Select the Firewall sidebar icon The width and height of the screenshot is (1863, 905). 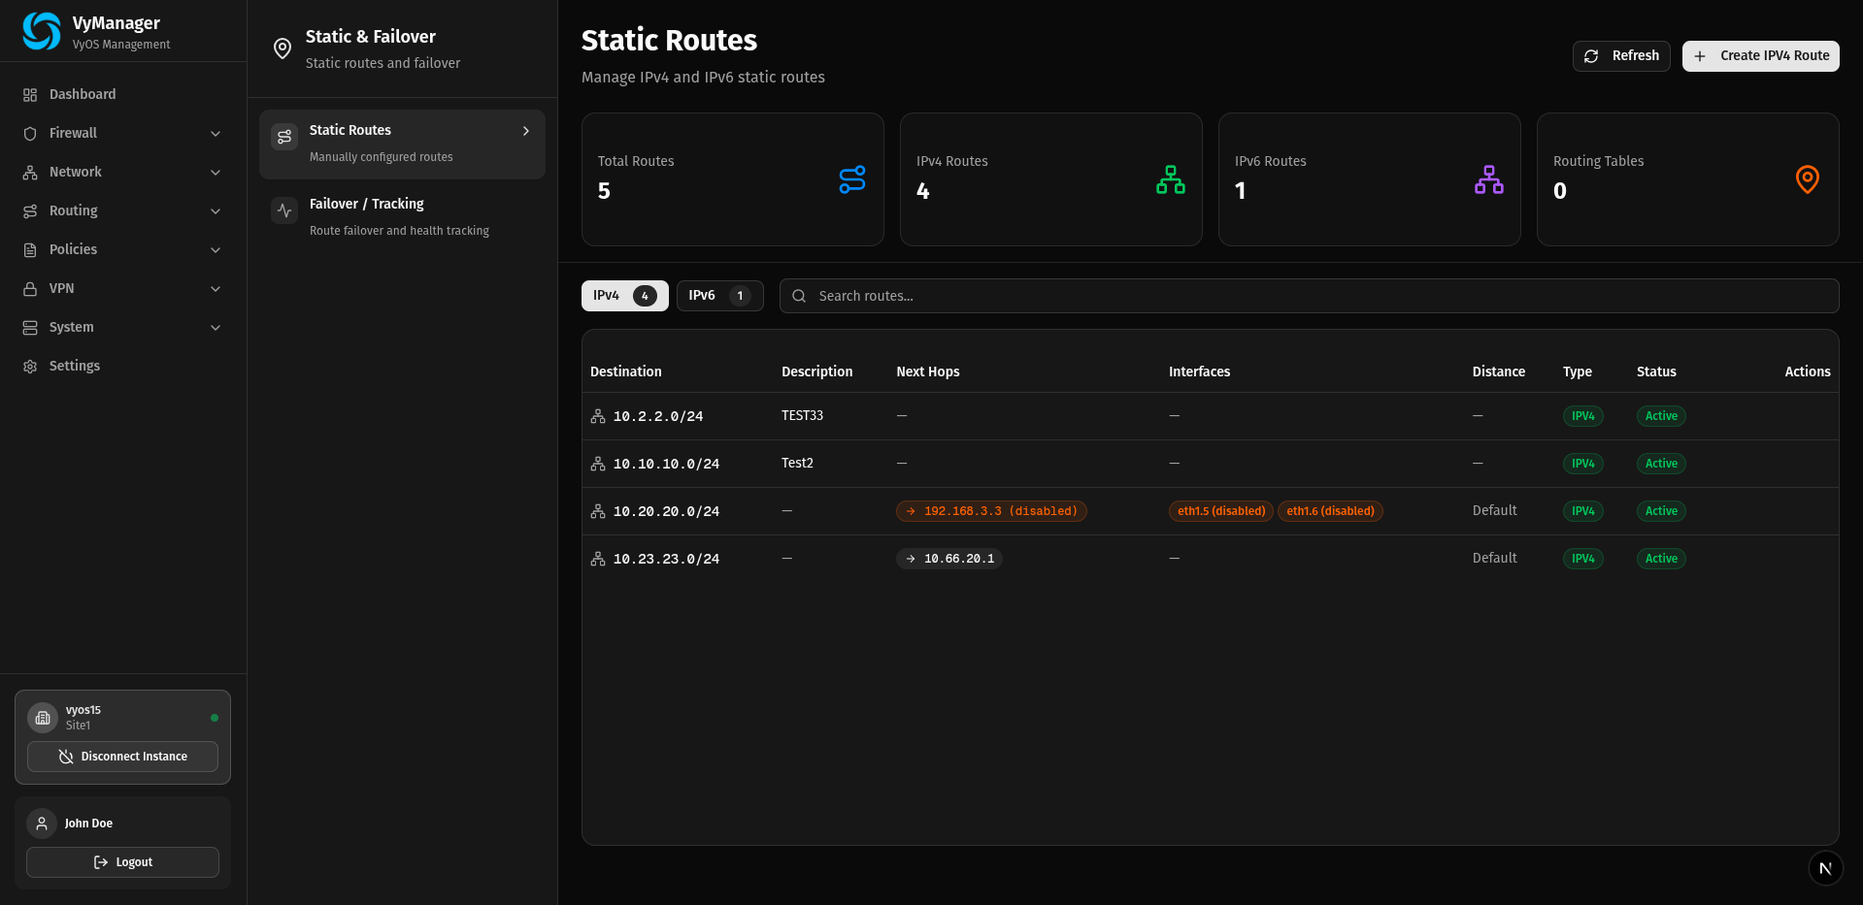tap(30, 133)
